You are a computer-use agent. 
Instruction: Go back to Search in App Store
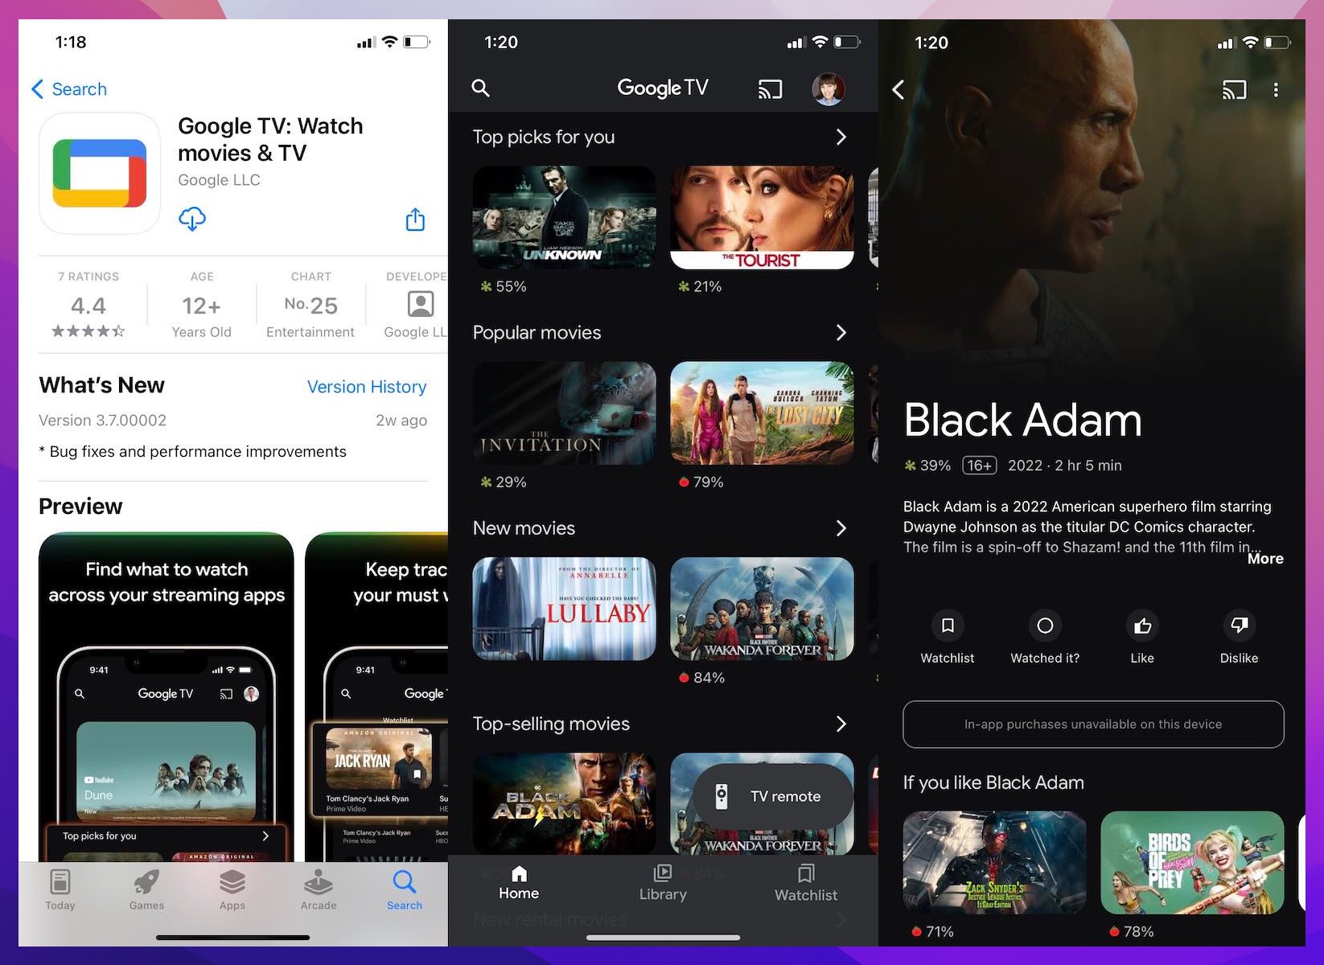click(68, 89)
